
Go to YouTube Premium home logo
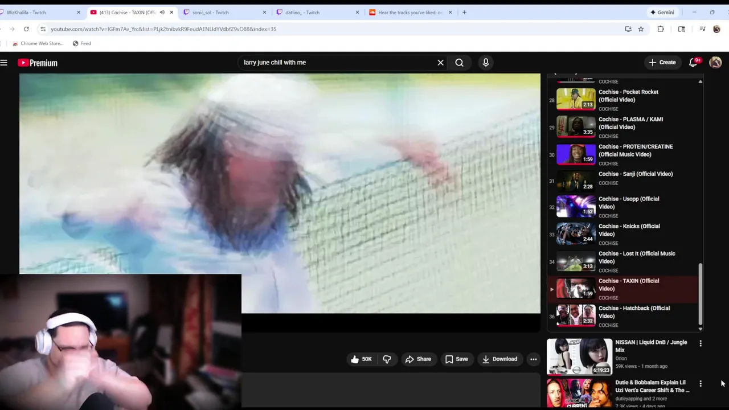pos(38,63)
